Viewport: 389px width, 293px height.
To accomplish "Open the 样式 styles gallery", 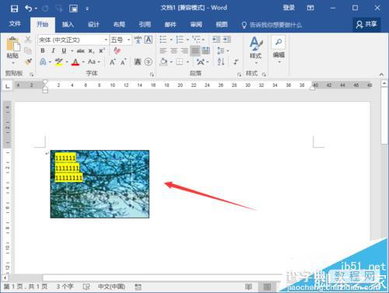I will [256, 51].
